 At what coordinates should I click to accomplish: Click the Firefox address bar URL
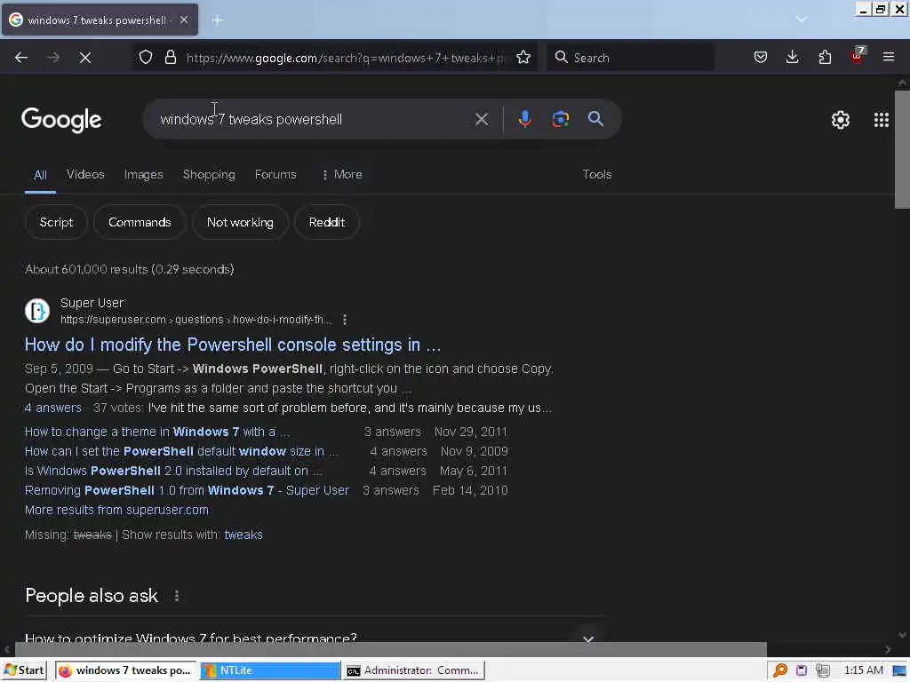coord(347,58)
